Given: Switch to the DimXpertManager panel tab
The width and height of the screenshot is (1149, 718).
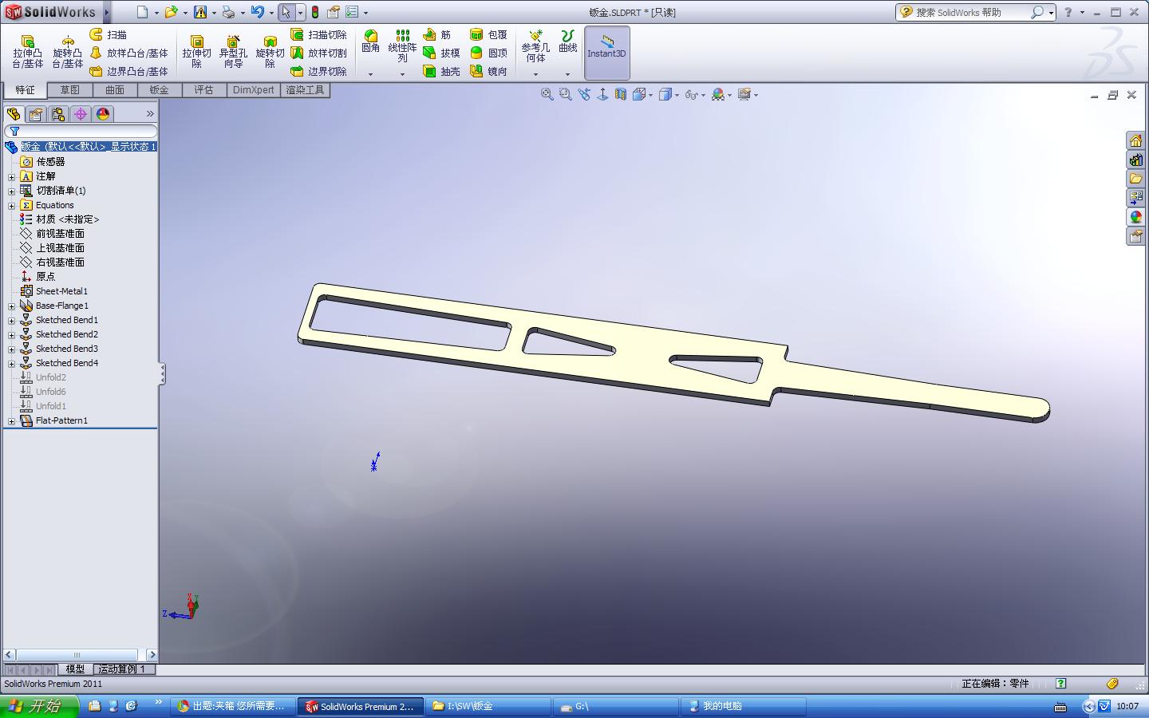Looking at the screenshot, I should 81,114.
